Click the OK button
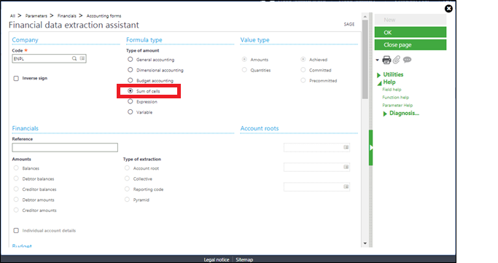This screenshot has height=263, width=498. tap(411, 32)
